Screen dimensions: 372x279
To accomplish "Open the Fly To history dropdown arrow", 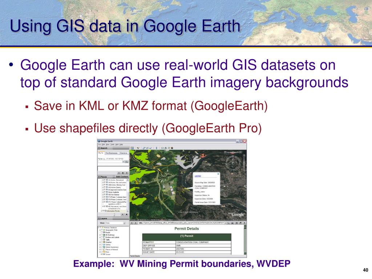I will point(124,162).
